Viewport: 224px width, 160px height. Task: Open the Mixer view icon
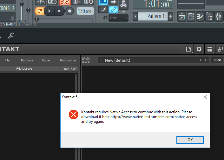(x=219, y=16)
